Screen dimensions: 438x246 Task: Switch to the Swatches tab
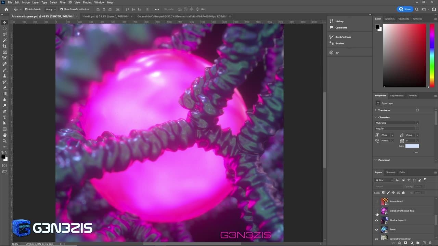tap(389, 19)
